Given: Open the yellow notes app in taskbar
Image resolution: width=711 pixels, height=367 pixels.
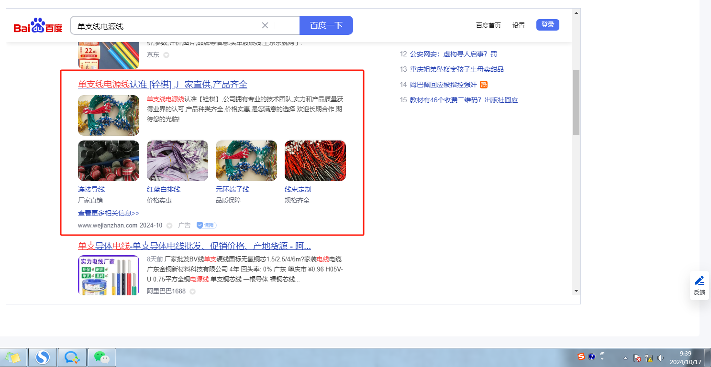Looking at the screenshot, I should 13,357.
